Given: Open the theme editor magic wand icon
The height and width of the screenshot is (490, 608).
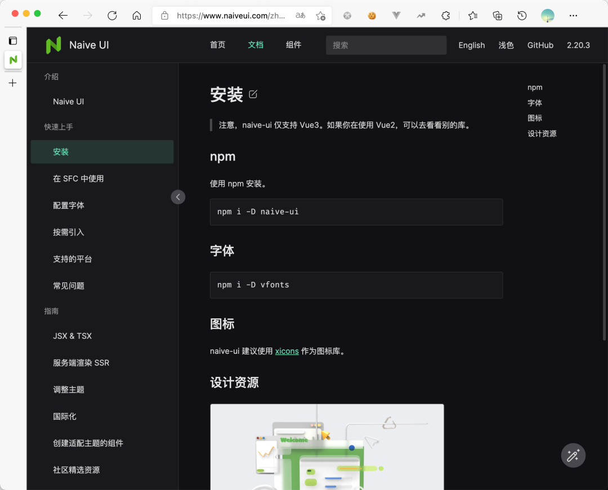Looking at the screenshot, I should (x=573, y=455).
